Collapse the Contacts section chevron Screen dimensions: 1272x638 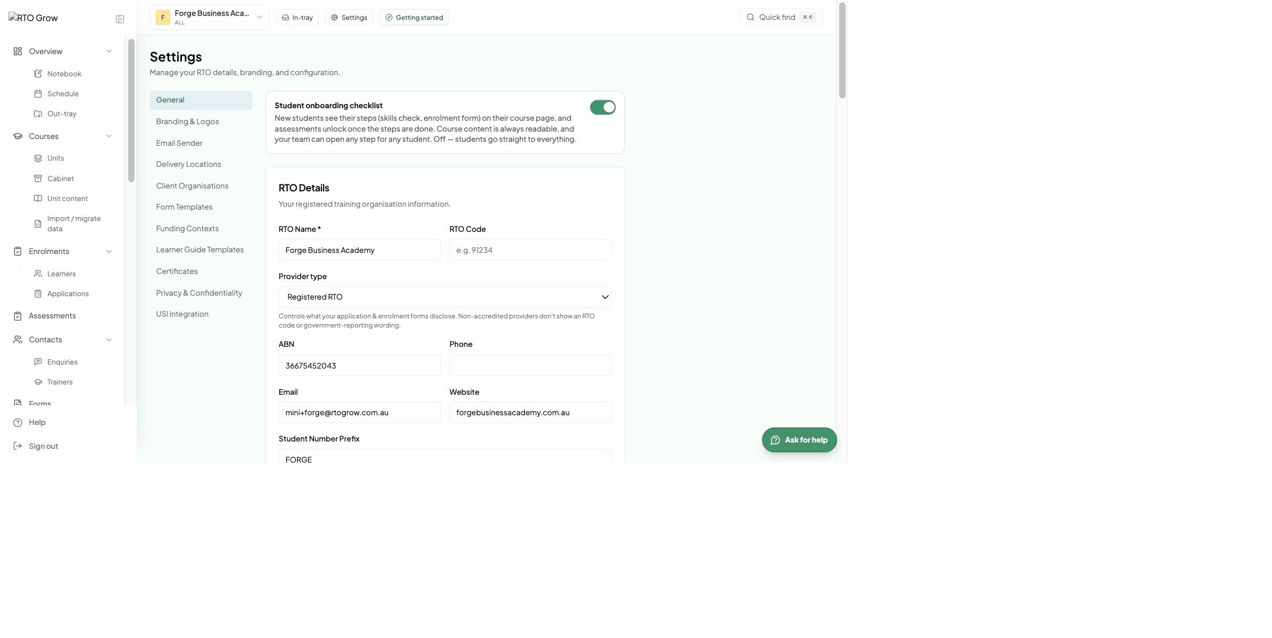109,340
